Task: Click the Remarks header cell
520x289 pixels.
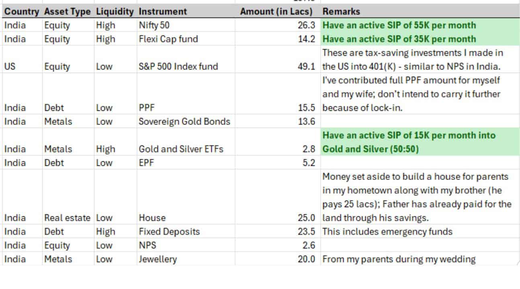Action: [341, 12]
